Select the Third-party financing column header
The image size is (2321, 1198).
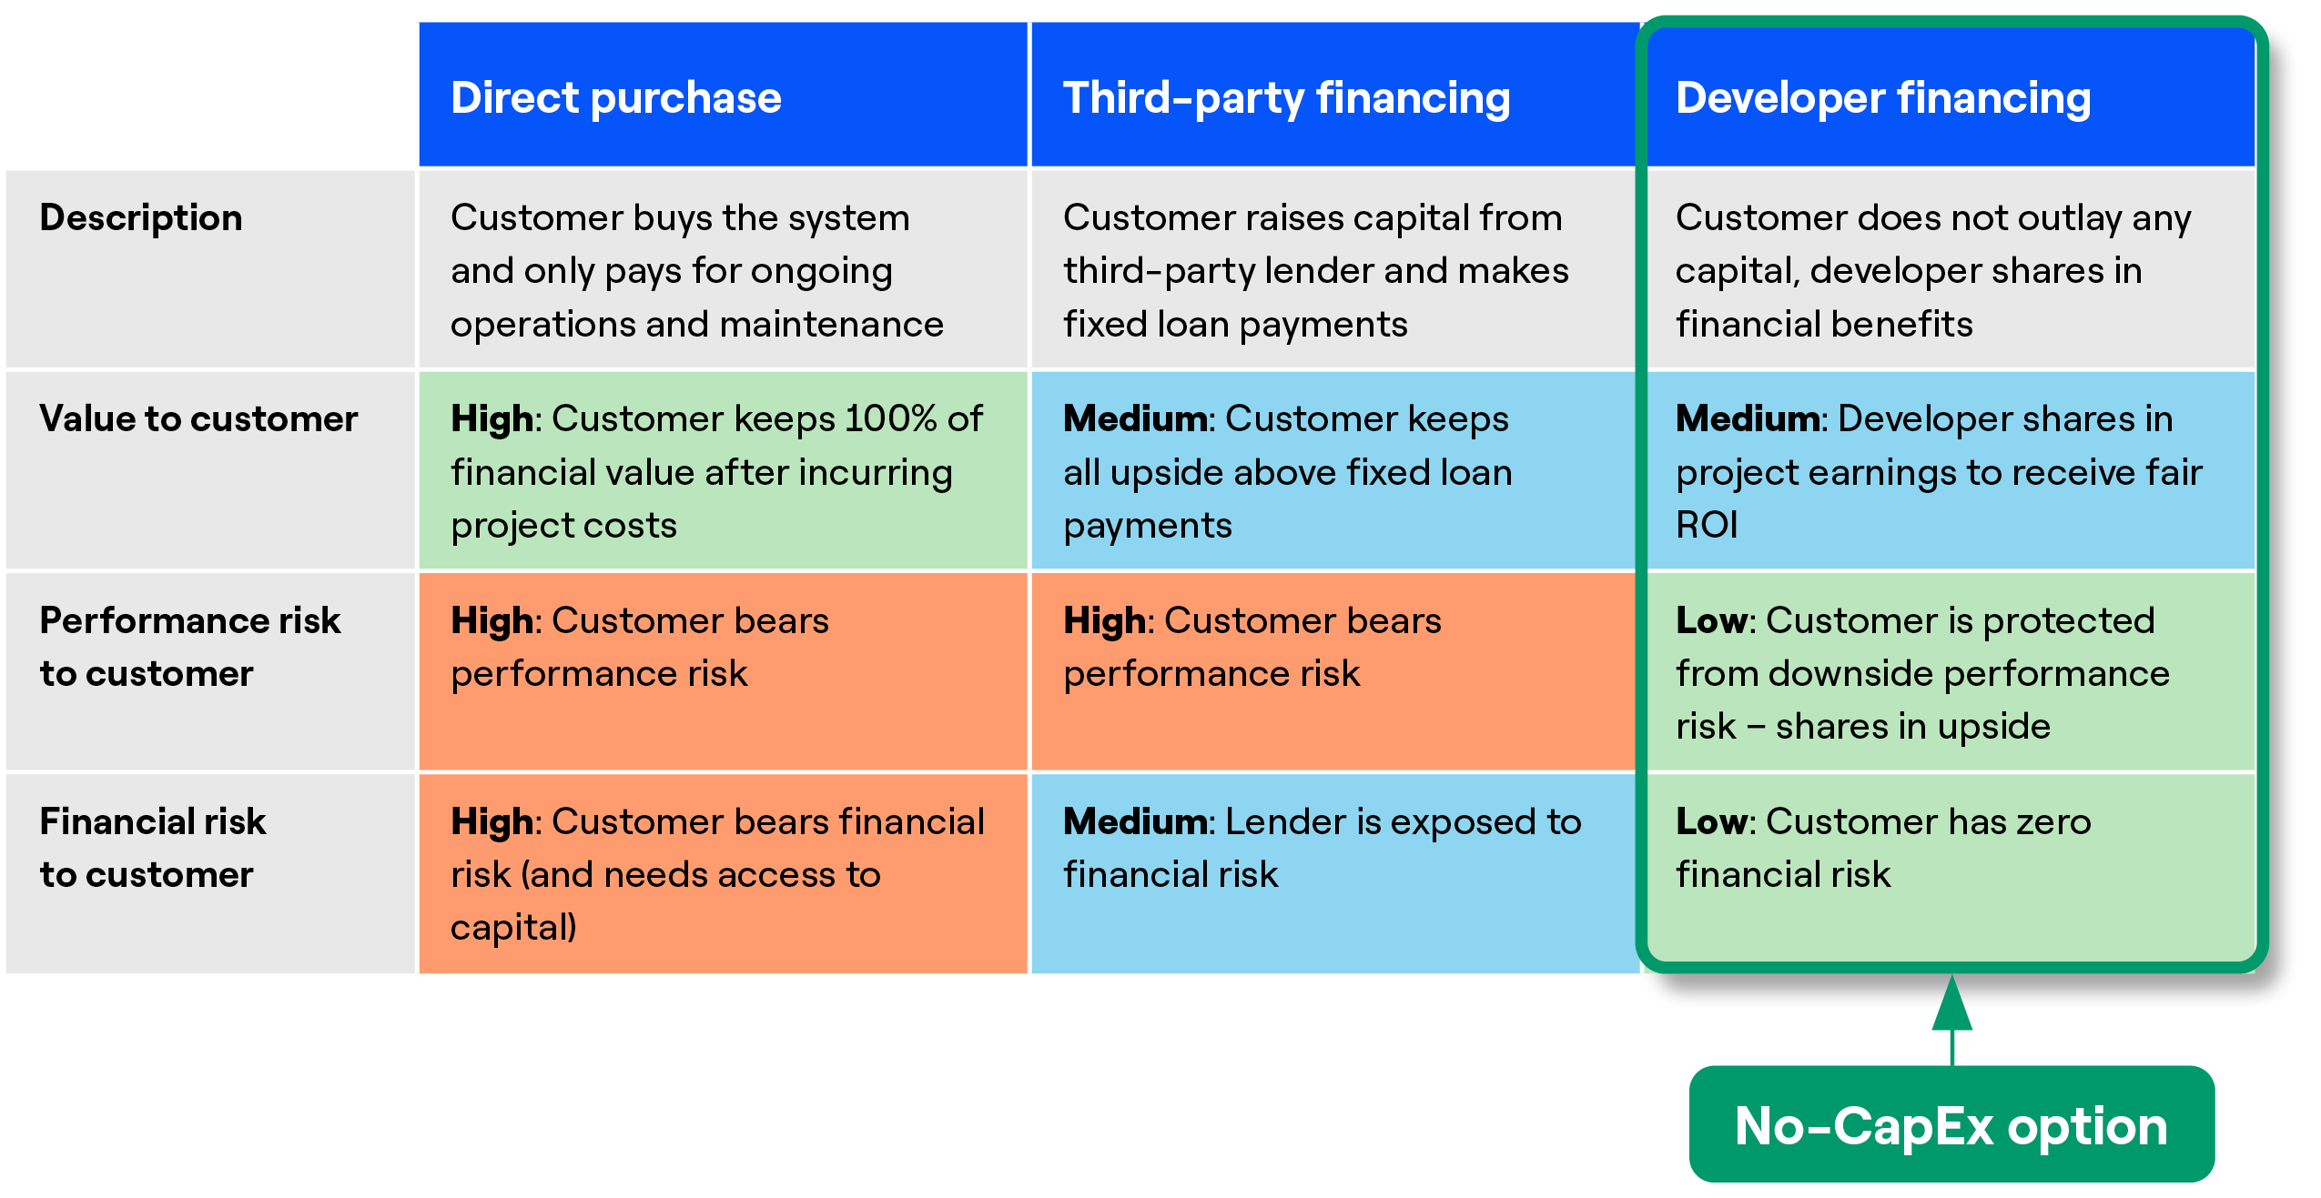click(1334, 95)
